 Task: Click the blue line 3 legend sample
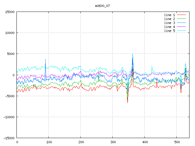pyautogui.click(x=181, y=23)
